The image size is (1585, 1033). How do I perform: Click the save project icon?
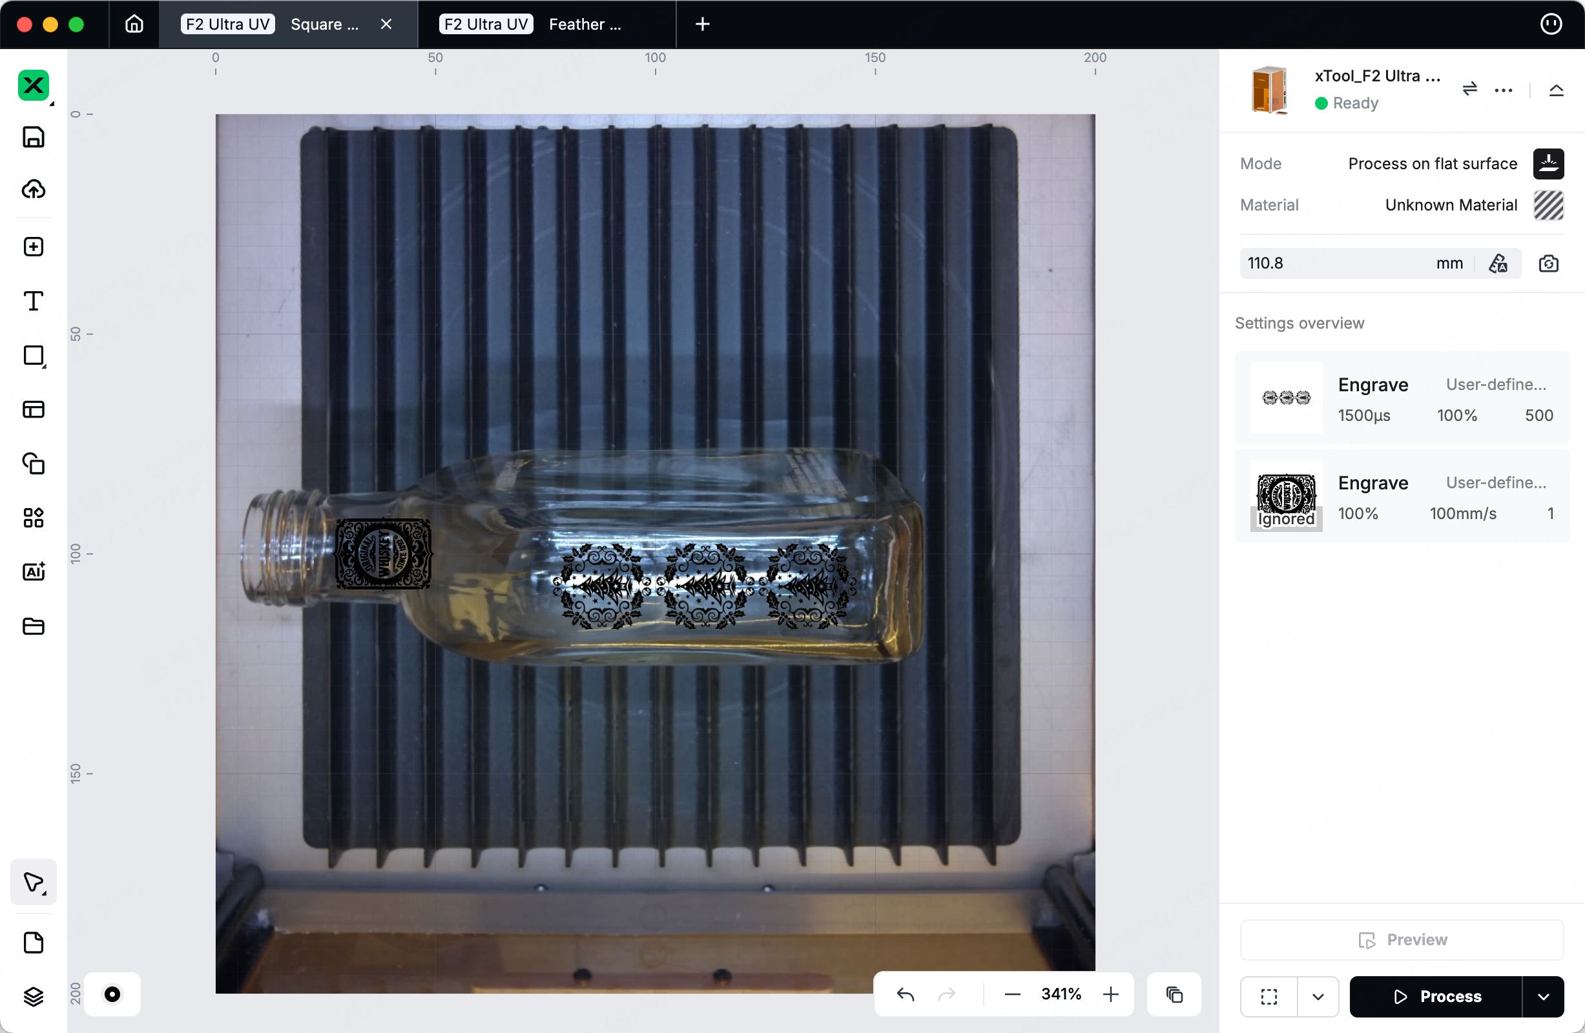pyautogui.click(x=34, y=136)
